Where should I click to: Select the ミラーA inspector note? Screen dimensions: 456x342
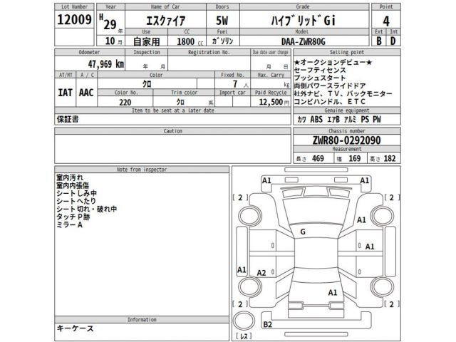(69, 225)
